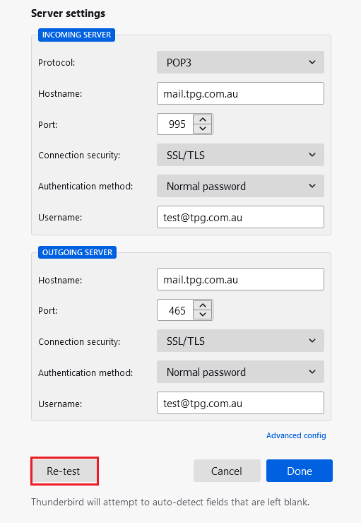Open the incoming Authentication method dropdown
This screenshot has height=523, width=361.
click(240, 186)
